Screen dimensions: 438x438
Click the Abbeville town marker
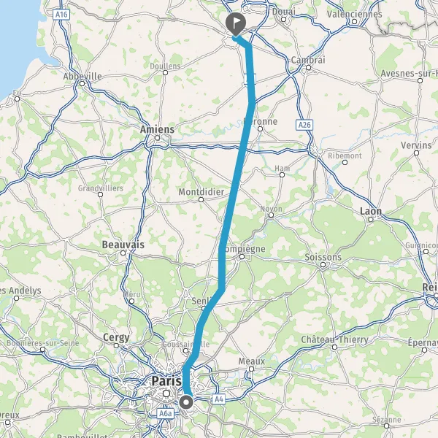coord(82,84)
